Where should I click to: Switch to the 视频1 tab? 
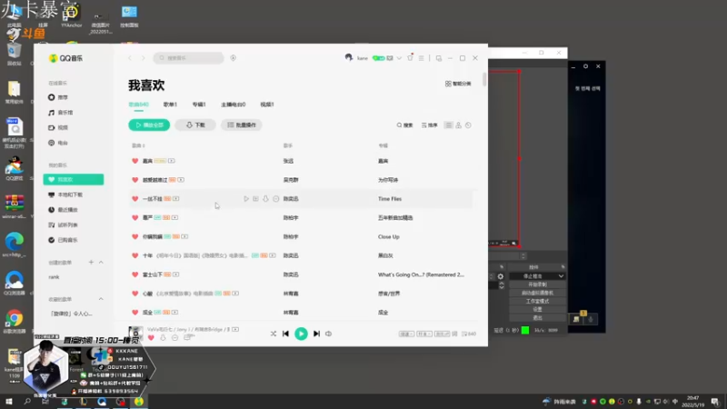(x=267, y=105)
